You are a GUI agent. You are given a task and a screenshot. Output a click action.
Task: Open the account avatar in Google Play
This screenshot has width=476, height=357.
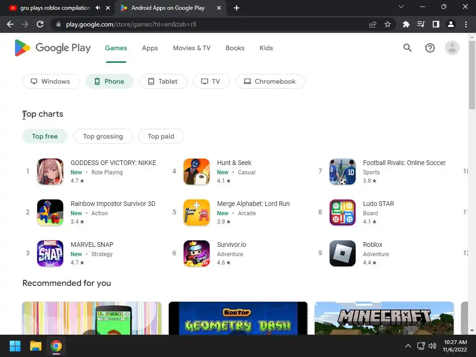coord(452,48)
